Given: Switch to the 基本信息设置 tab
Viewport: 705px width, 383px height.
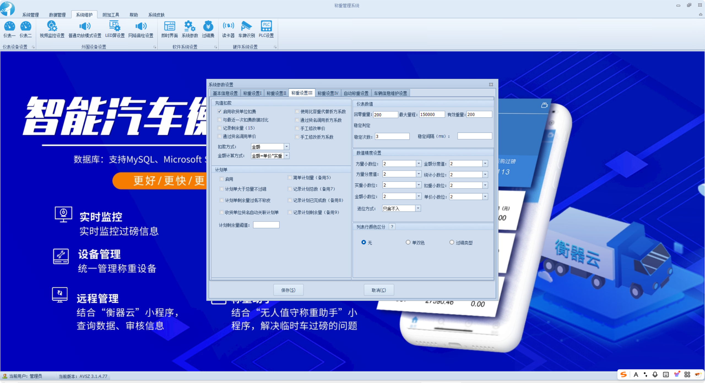Looking at the screenshot, I should (225, 93).
